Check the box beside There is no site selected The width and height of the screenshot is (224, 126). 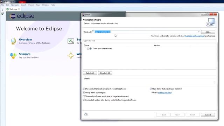88,49
